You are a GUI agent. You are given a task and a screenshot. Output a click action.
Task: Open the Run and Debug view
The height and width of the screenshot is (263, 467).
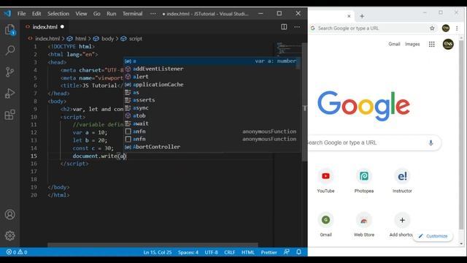[x=9, y=94]
